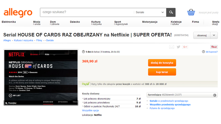Click the offer number 6088704194
This screenshot has width=221, height=124.
pyautogui.click(x=181, y=35)
